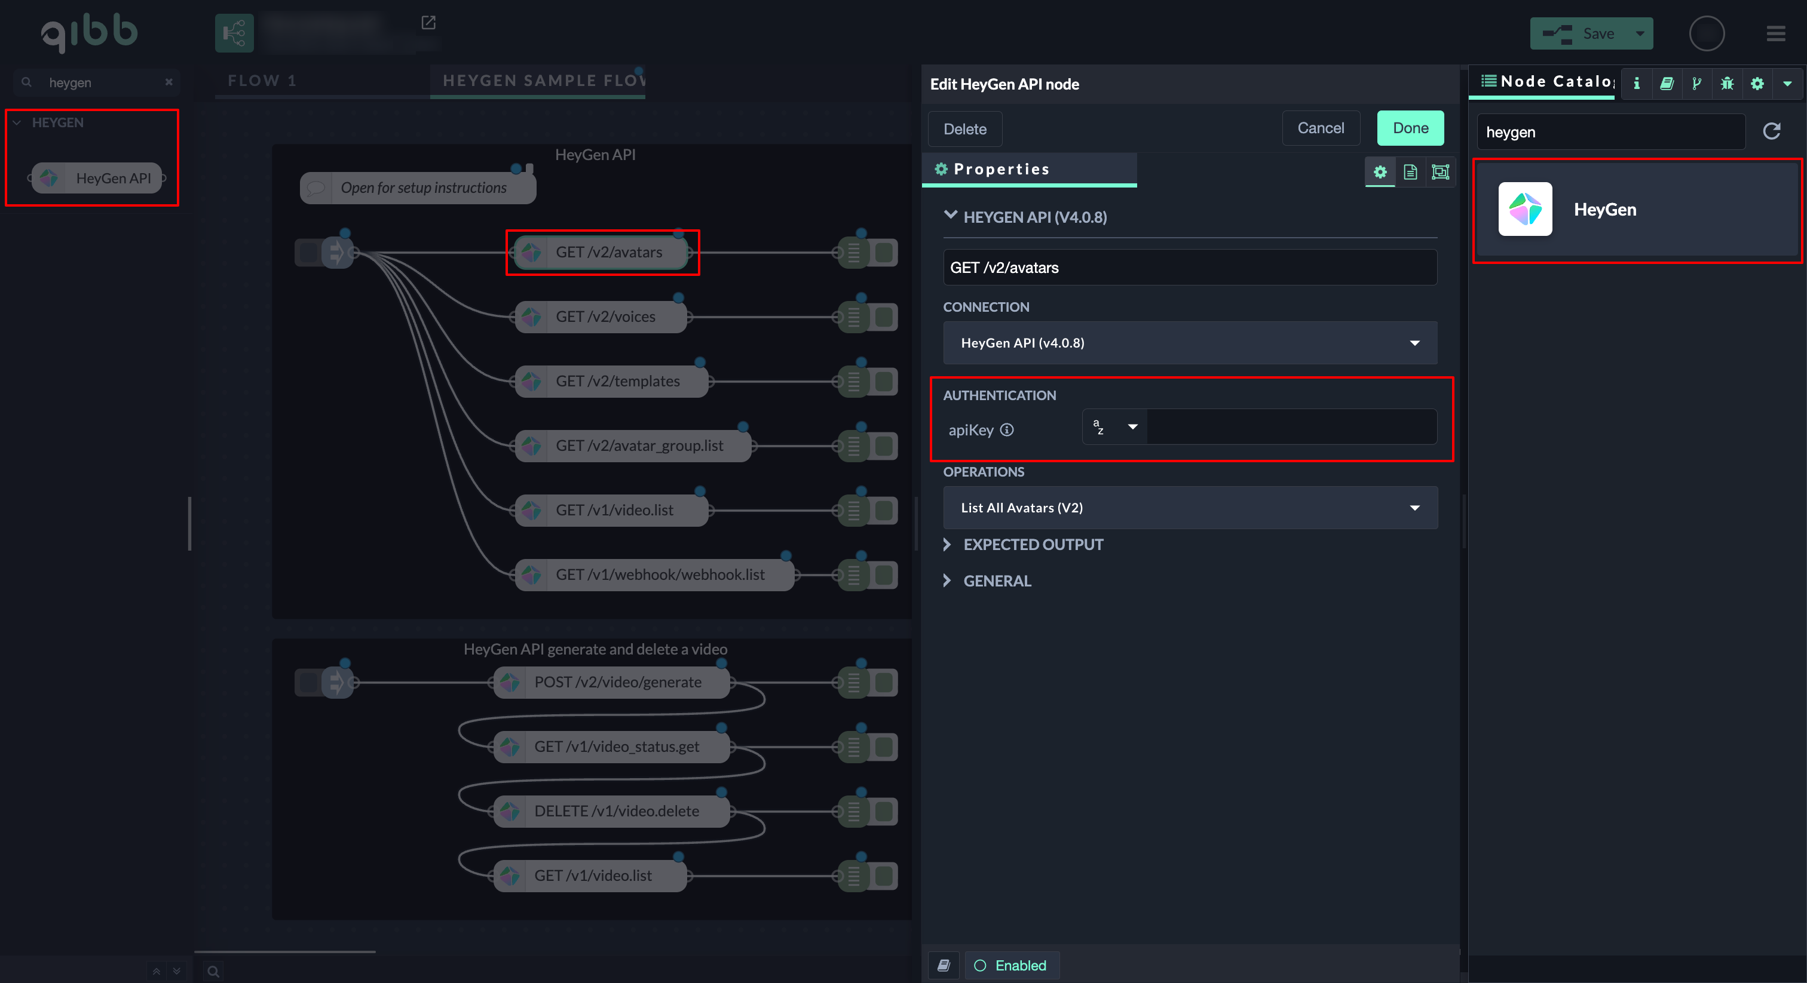Screen dimensions: 1807x983
Task: Open flow in new window icon
Action: 428,23
